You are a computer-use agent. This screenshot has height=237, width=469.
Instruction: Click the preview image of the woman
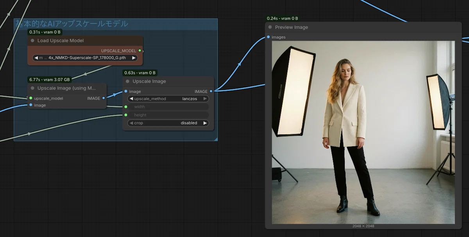(x=363, y=133)
